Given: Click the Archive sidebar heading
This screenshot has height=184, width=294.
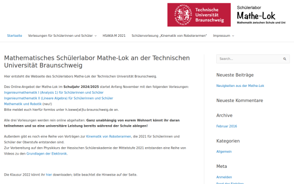Looking at the screenshot, I should 224,115.
